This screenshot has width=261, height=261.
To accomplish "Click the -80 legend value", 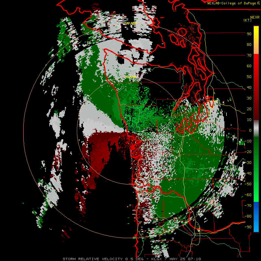I will click(x=248, y=216).
